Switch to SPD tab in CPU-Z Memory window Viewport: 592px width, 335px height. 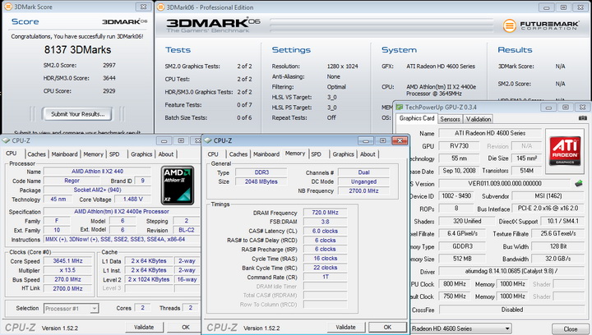(317, 154)
